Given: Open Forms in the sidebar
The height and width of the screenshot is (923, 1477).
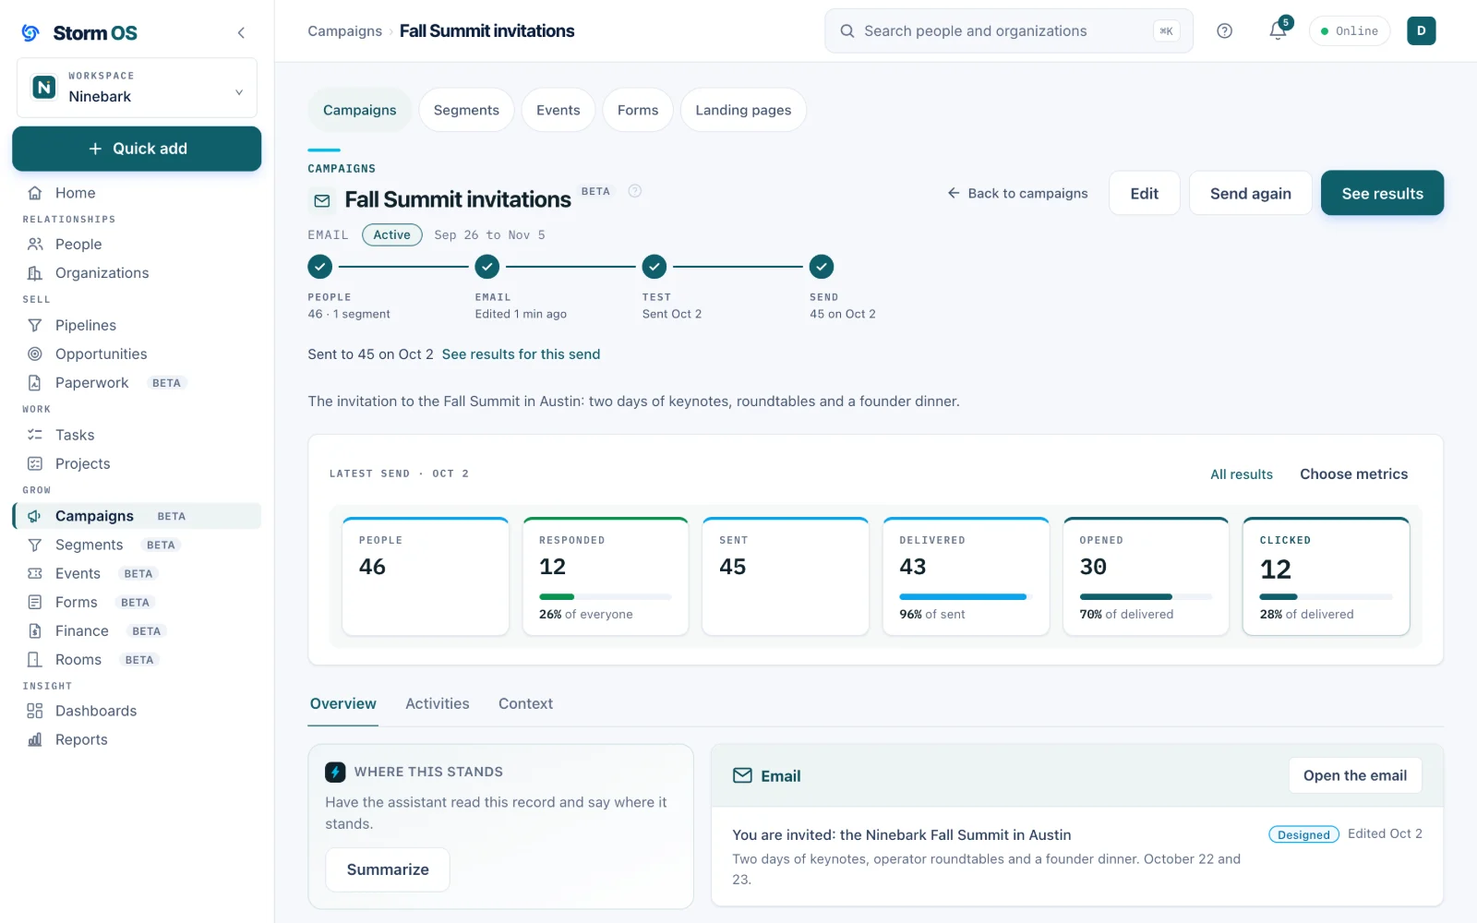Looking at the screenshot, I should (x=137, y=603).
